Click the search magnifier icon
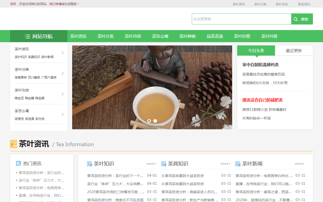 coord(296,19)
